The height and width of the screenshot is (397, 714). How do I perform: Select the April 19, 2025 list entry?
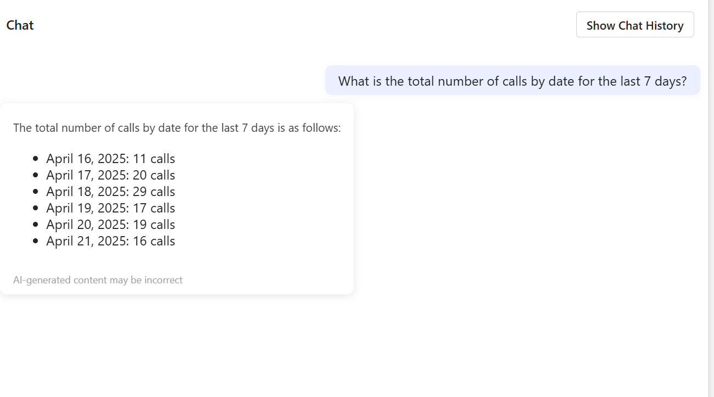click(x=110, y=208)
